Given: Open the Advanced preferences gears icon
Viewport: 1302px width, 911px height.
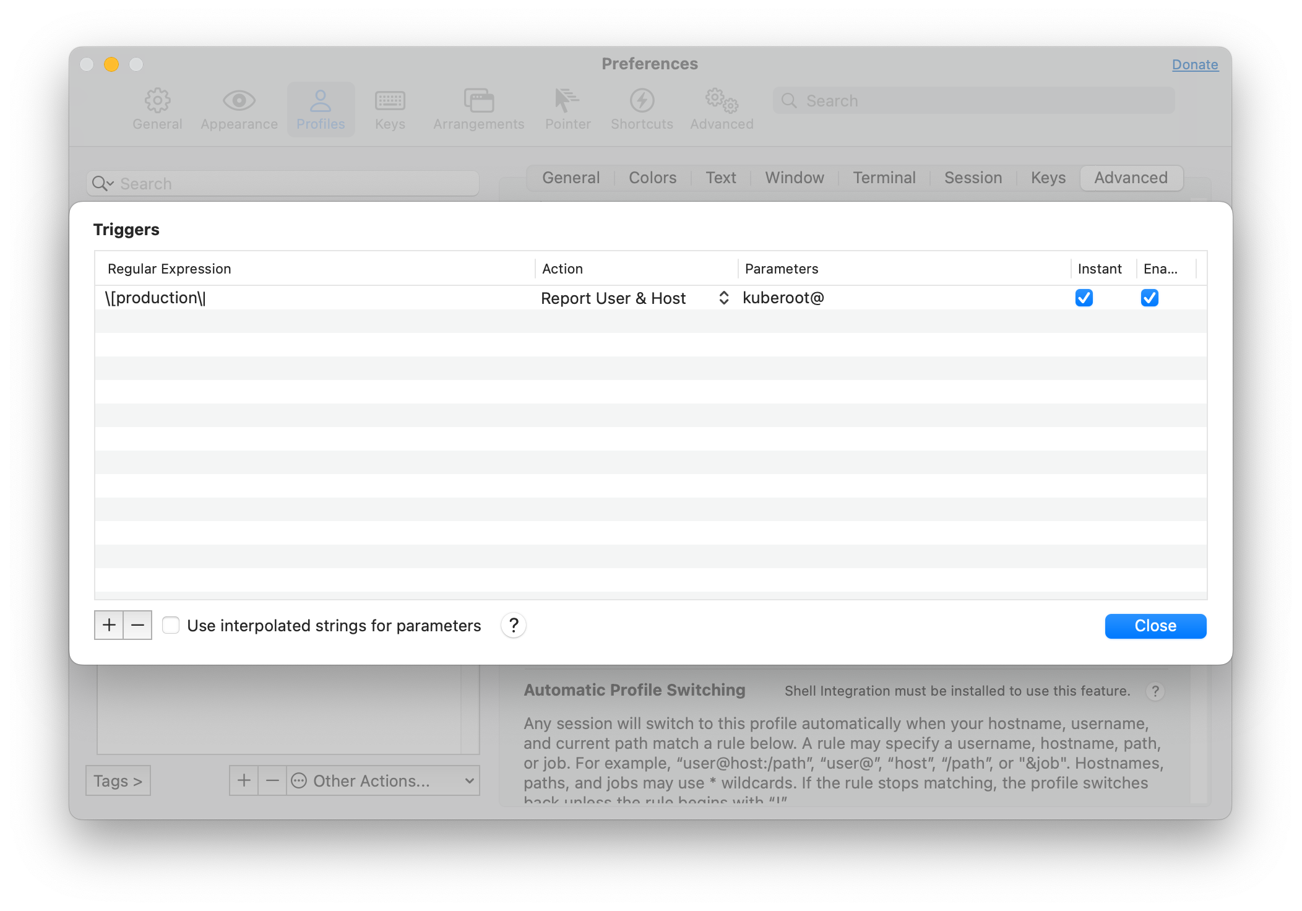Looking at the screenshot, I should pos(722,101).
